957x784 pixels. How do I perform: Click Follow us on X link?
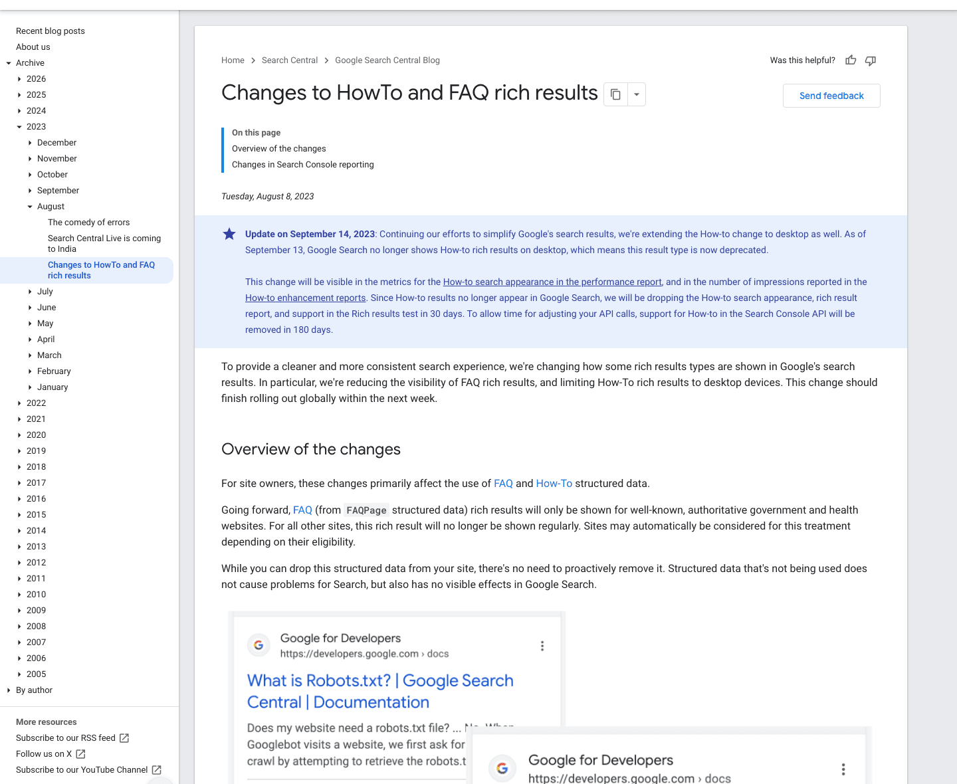coord(44,754)
